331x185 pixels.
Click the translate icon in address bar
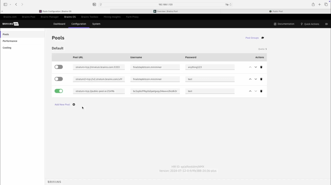point(227,4)
